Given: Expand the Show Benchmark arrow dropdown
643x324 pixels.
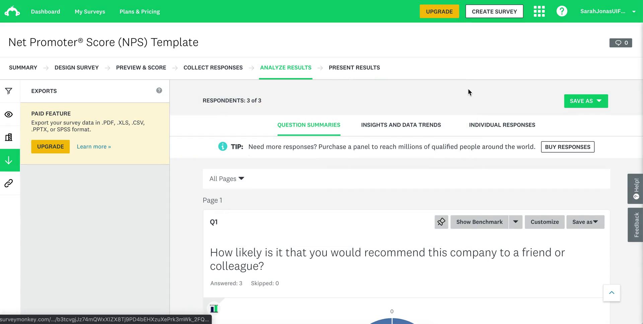Looking at the screenshot, I should (x=516, y=222).
